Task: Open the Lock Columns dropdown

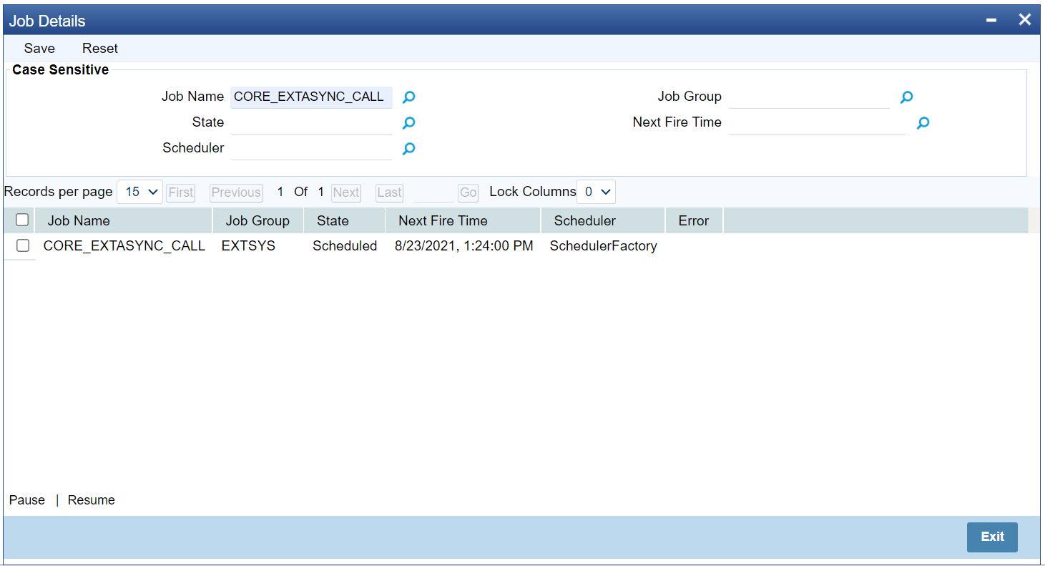Action: pyautogui.click(x=596, y=192)
